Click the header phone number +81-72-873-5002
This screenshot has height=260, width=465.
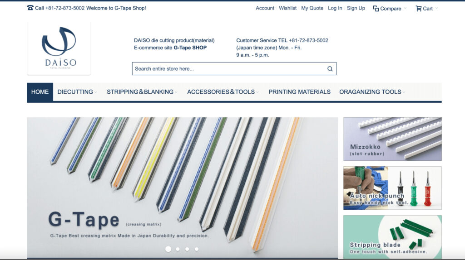pyautogui.click(x=64, y=8)
